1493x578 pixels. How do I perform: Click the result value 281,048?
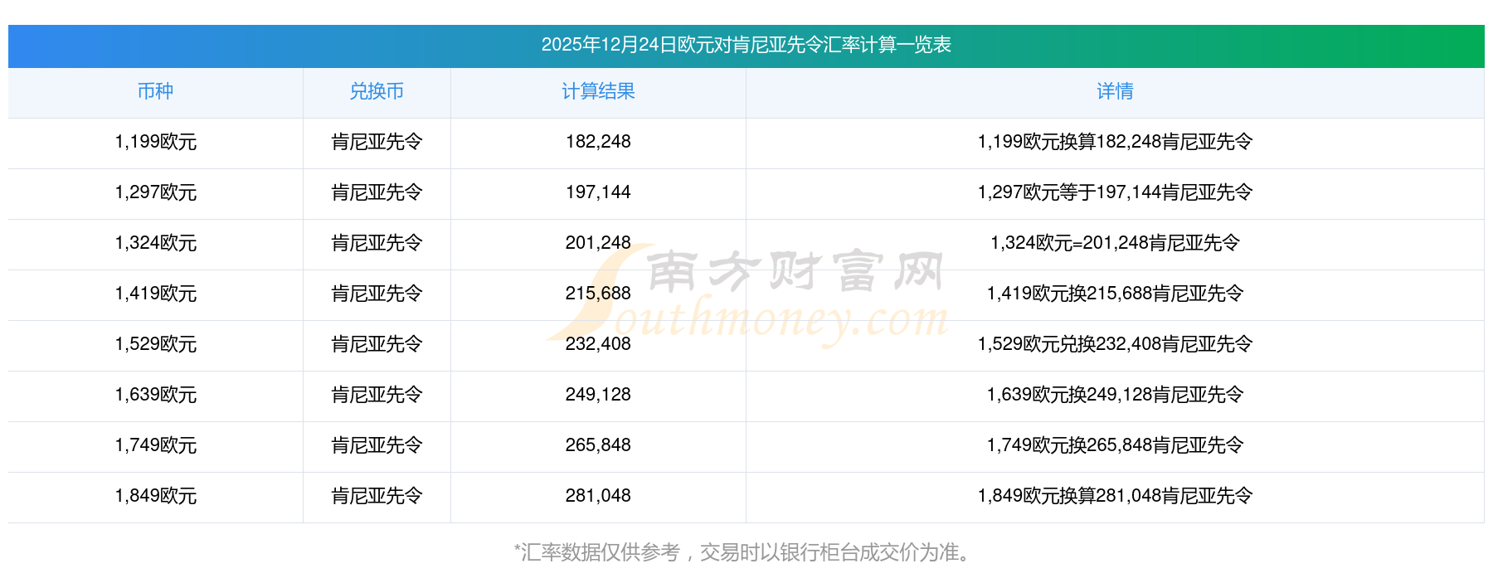(x=598, y=496)
